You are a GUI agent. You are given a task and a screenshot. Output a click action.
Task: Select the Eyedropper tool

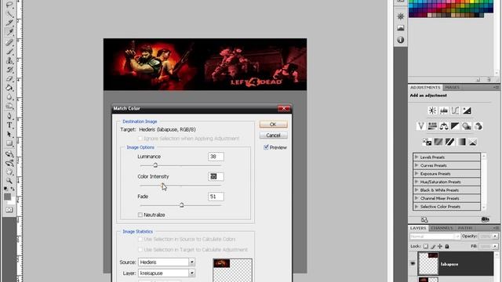coord(9,31)
